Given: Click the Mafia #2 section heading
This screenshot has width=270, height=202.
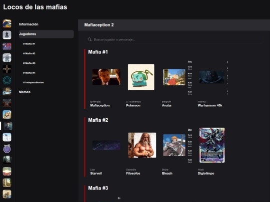Looking at the screenshot, I should tap(98, 120).
